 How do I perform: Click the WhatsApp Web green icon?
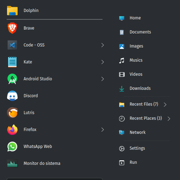coord(12,147)
